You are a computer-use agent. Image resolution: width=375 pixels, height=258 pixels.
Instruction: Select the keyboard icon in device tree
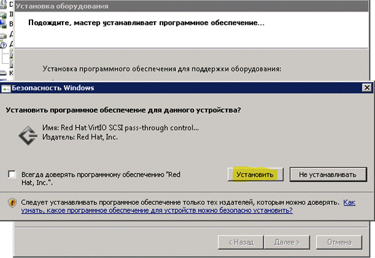[x=3, y=73]
